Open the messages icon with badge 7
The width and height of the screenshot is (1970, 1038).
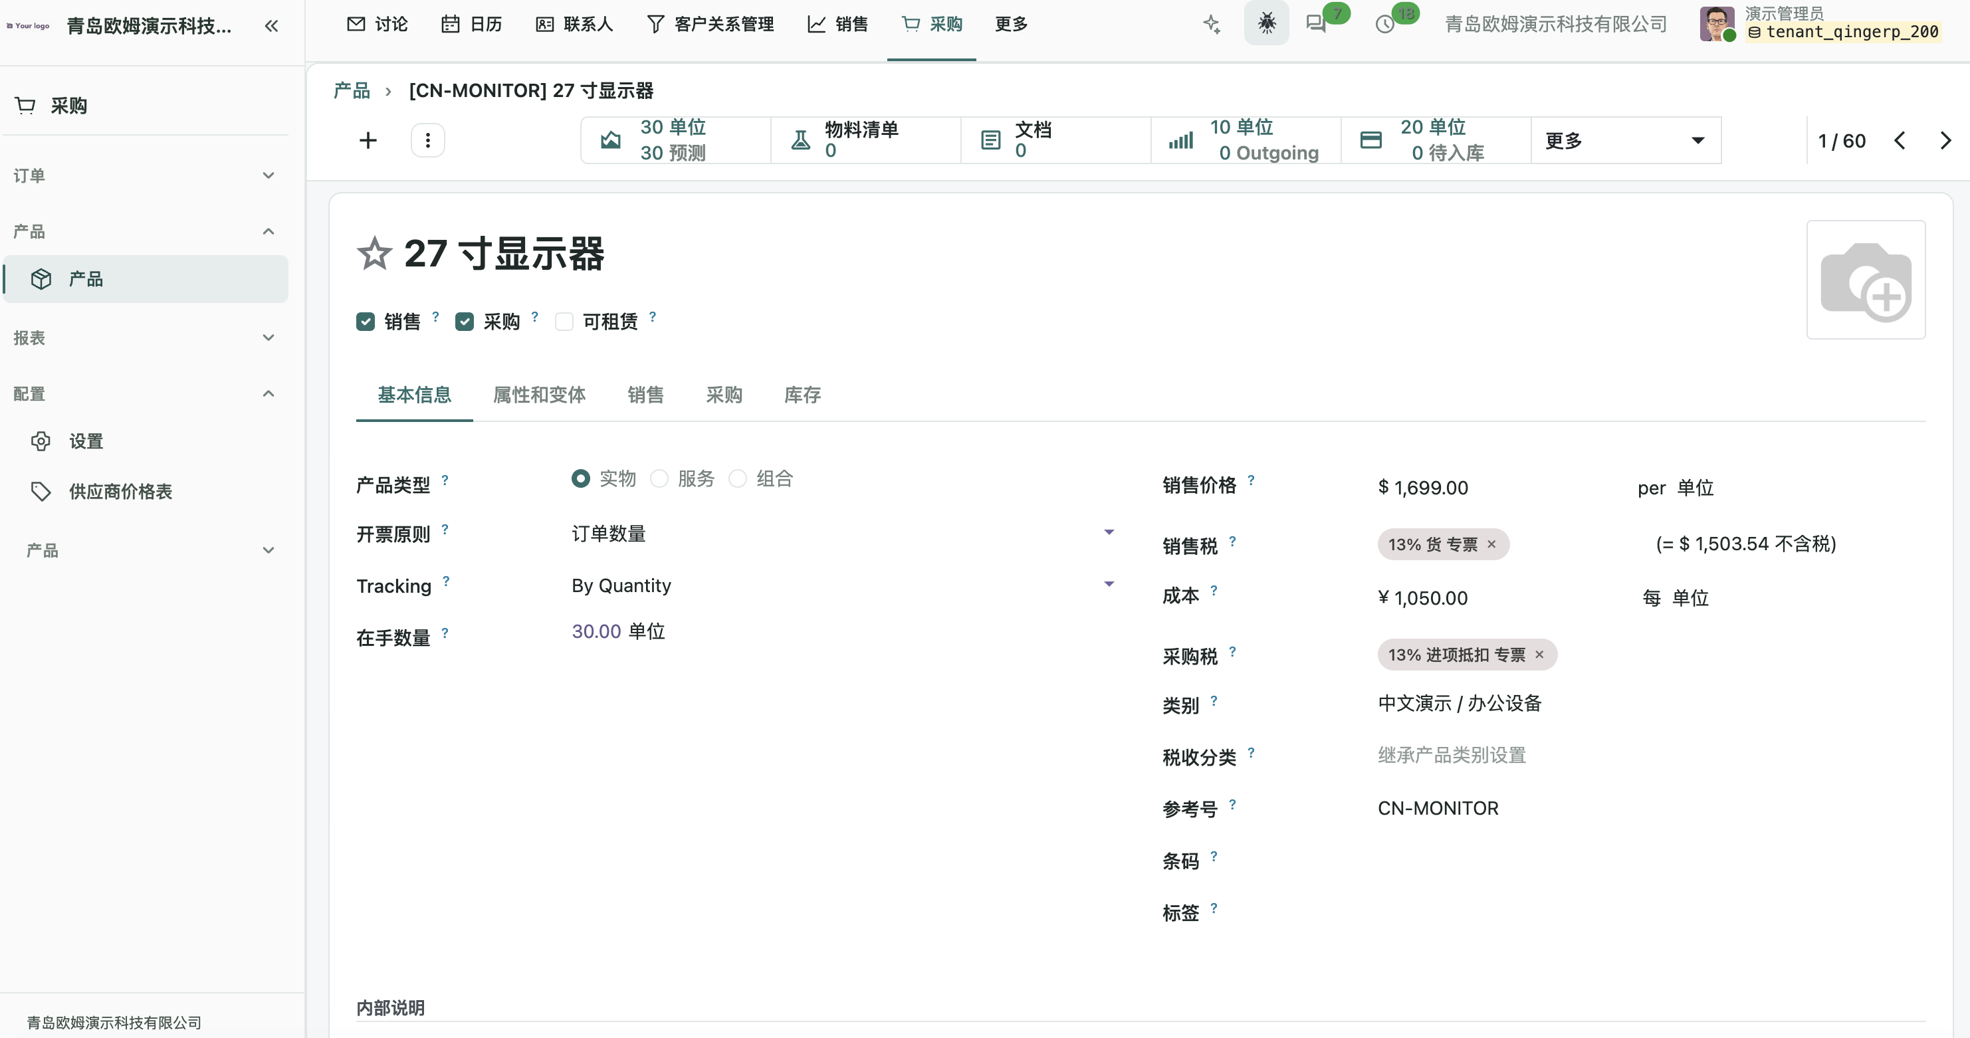point(1316,25)
